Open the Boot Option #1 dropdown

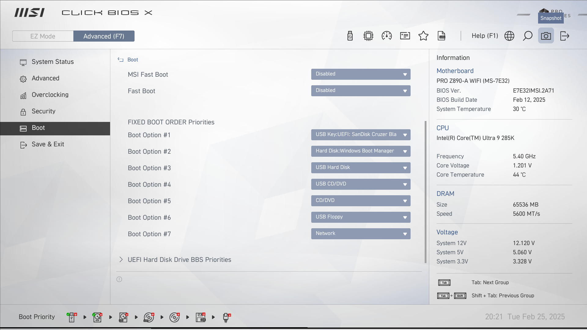pos(361,135)
